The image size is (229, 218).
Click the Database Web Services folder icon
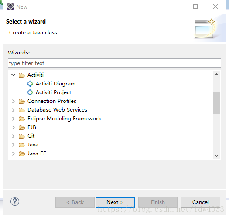(x=22, y=110)
